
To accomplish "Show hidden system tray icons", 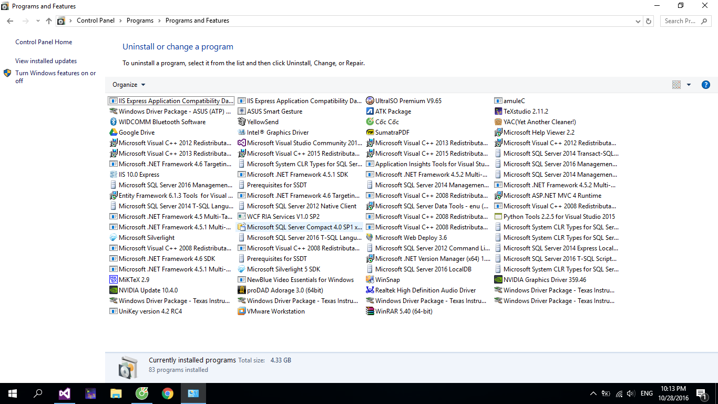I will click(x=593, y=393).
